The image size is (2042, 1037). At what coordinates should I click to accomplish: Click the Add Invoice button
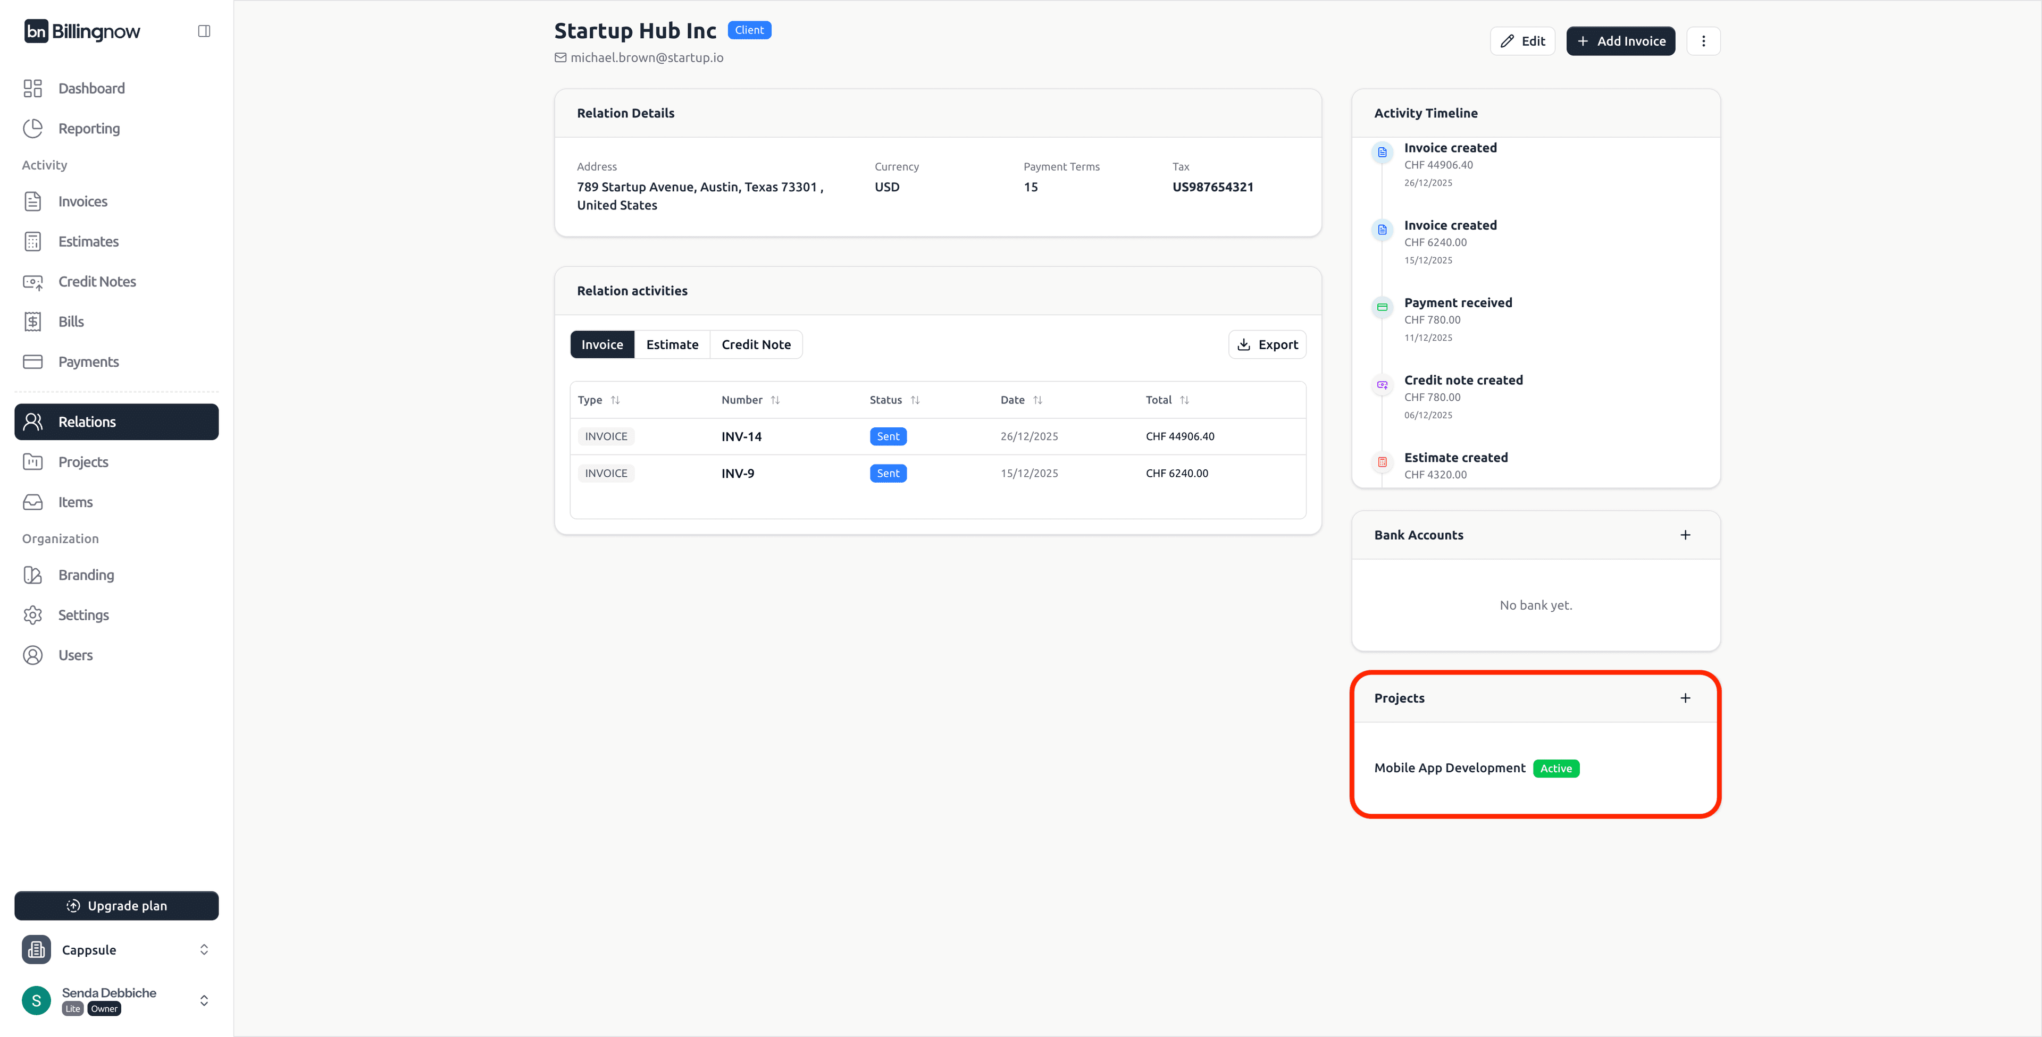coord(1620,41)
